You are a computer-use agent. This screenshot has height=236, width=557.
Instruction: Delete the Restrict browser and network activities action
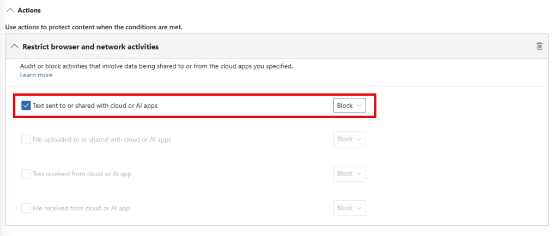tap(539, 46)
